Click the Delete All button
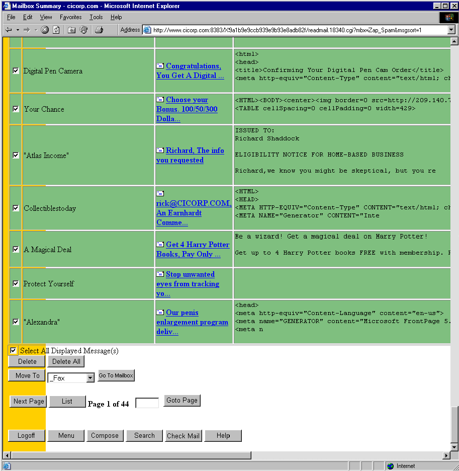The height and width of the screenshot is (471, 459). click(66, 361)
